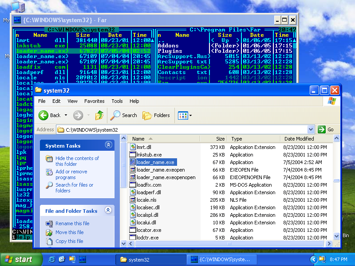
Task: Click the Copy this file icon
Action: [x=49, y=241]
